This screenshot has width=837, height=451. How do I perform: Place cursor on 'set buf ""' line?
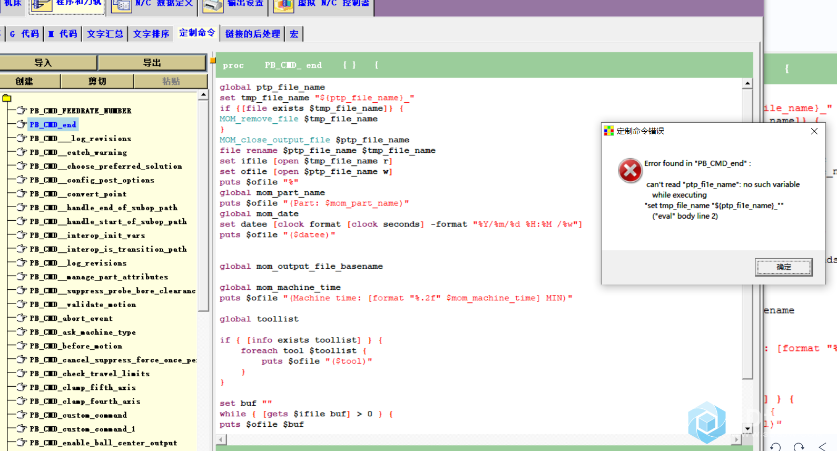246,403
